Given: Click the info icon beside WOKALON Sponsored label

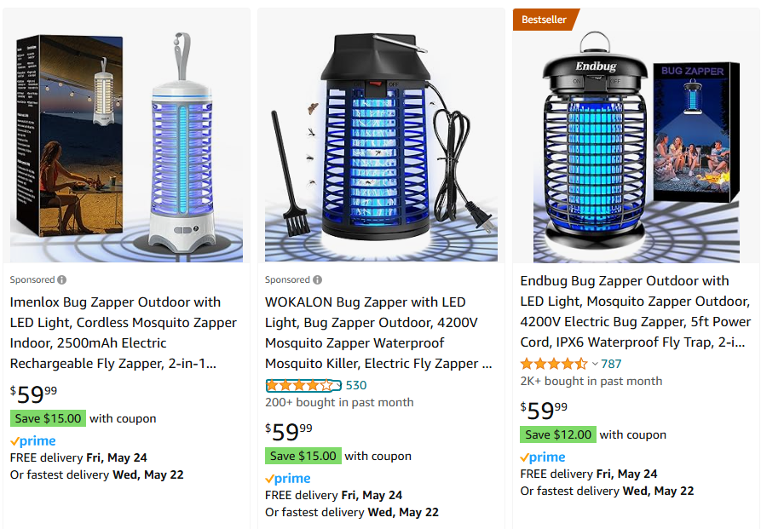Looking at the screenshot, I should (317, 280).
